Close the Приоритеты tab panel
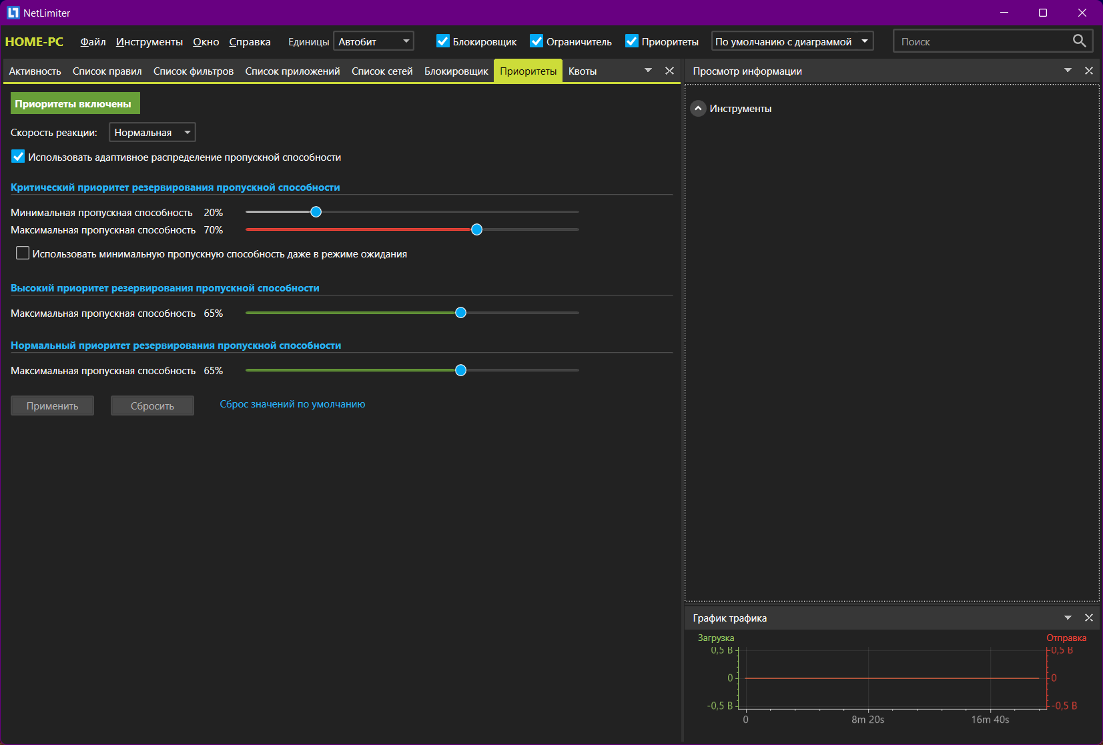Screen dimensions: 1103x745 coord(670,71)
